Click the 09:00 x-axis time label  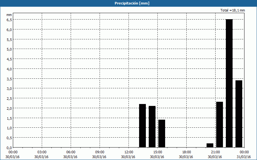point(100,152)
